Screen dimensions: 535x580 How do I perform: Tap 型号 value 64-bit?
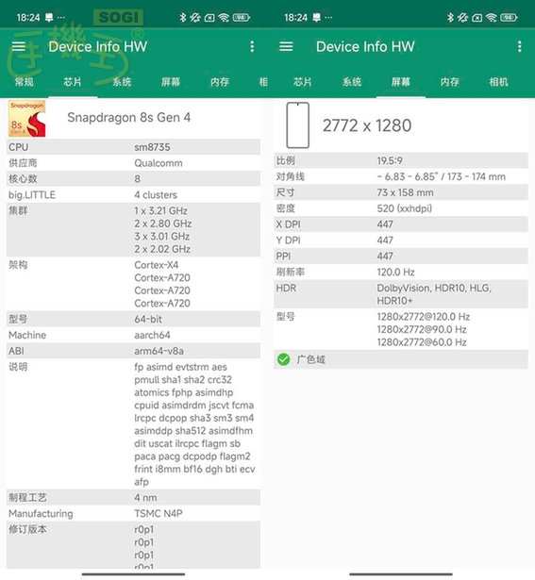coord(148,319)
